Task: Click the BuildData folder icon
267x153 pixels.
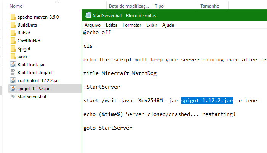Action: pos(13,25)
